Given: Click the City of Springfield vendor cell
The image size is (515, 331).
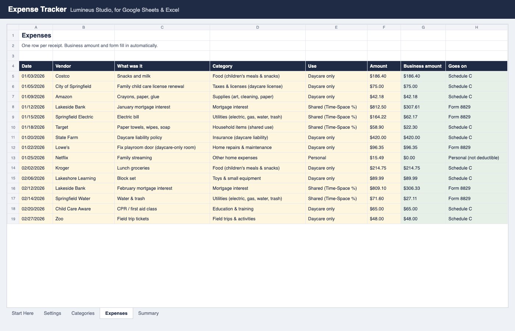Looking at the screenshot, I should coord(84,86).
